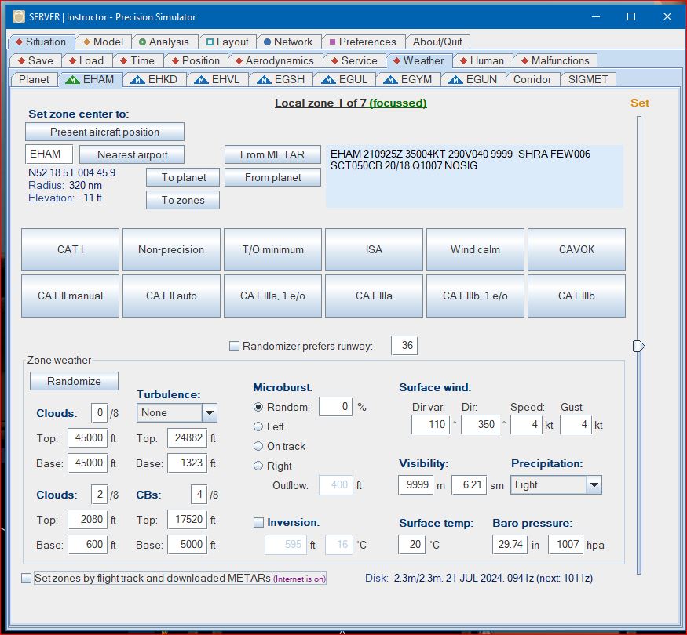Apply the CAT II auto preset
The width and height of the screenshot is (687, 635).
coord(171,296)
